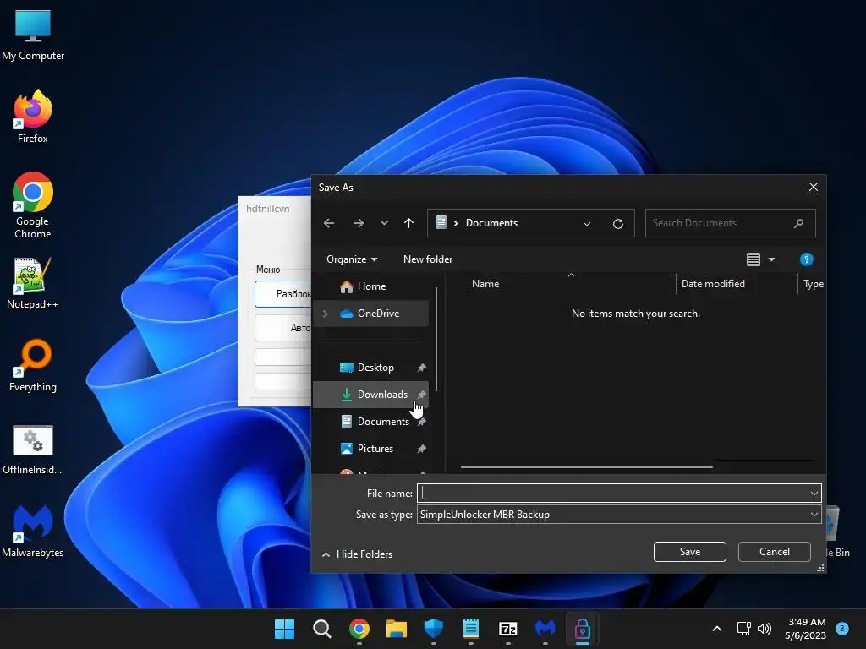Open 7-Zip from the taskbar
This screenshot has width=866, height=649.
[x=508, y=629]
